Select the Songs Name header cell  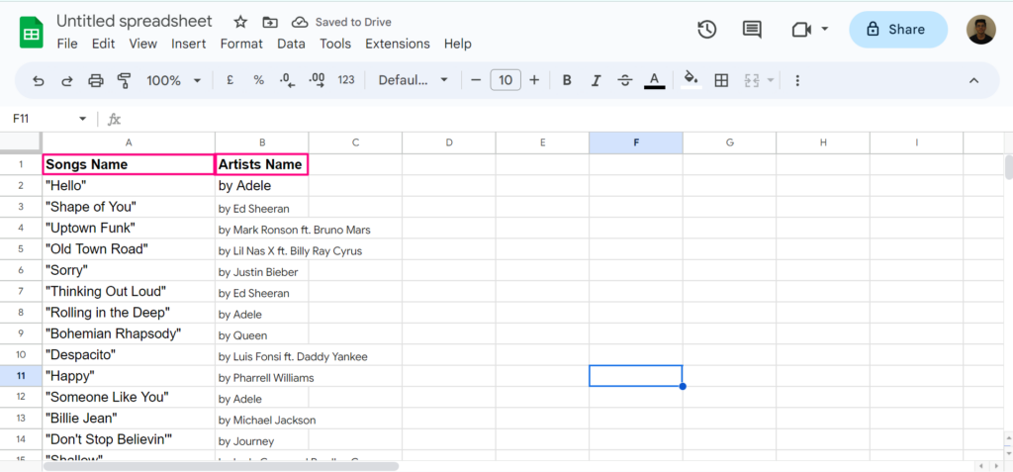129,164
